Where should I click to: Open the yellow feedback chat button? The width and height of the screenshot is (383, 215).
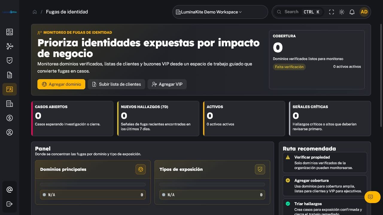click(x=373, y=197)
